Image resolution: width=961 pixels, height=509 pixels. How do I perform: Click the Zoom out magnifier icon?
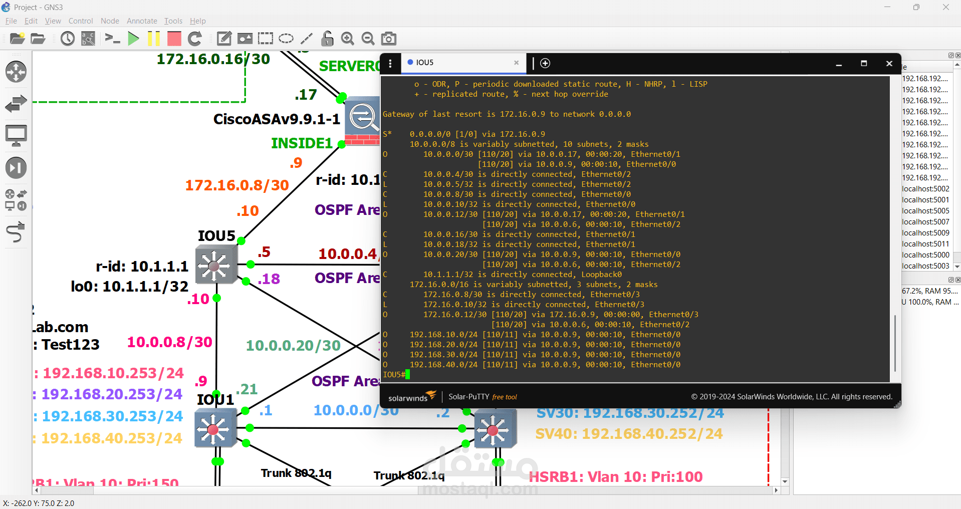click(x=368, y=39)
